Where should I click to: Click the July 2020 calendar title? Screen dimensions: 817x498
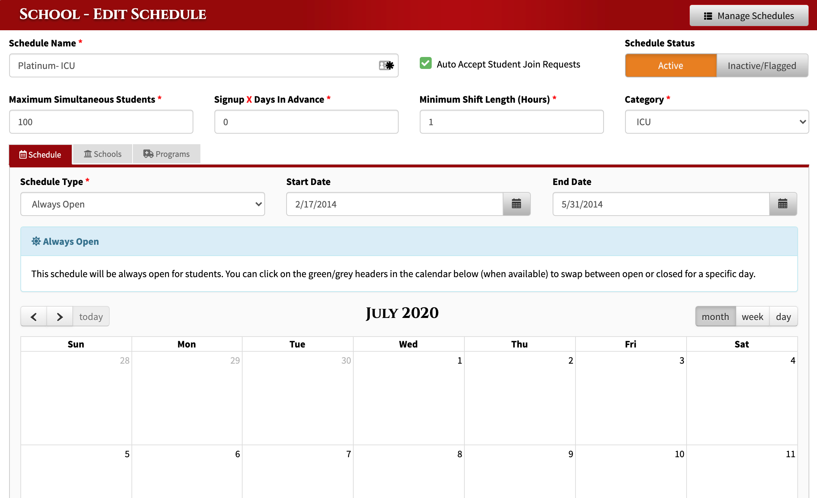click(402, 313)
